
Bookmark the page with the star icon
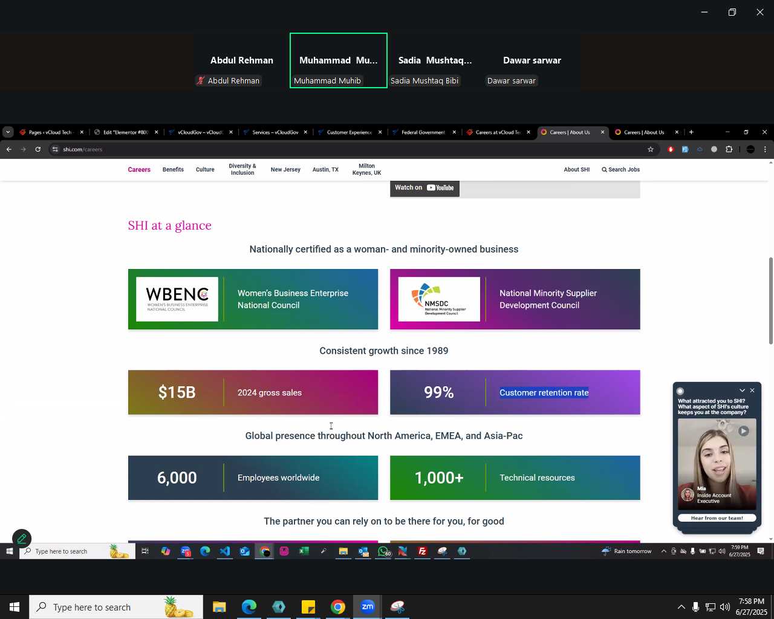[651, 149]
